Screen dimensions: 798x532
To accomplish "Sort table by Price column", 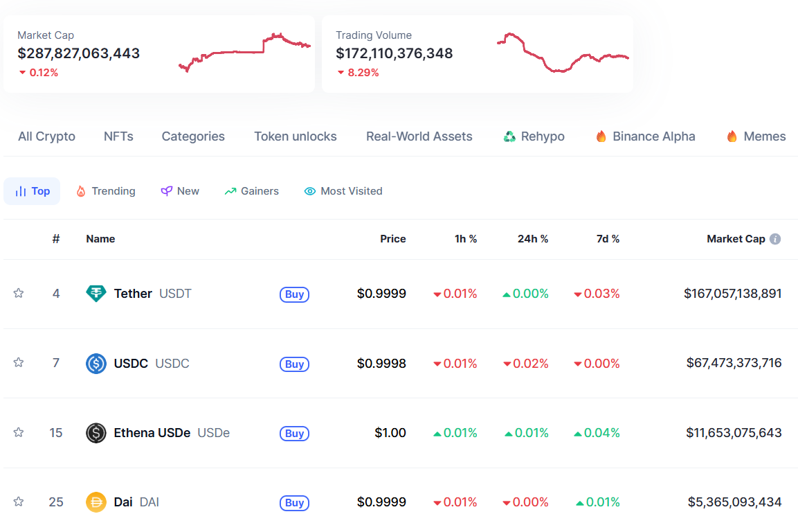I will [x=393, y=239].
